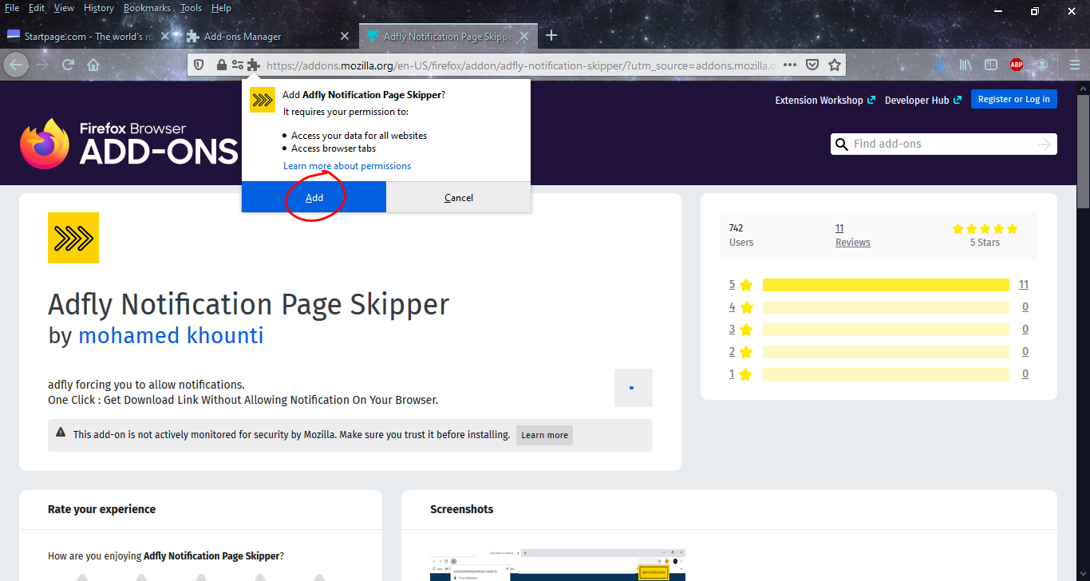The width and height of the screenshot is (1090, 581).
Task: Open the File menu
Action: [x=12, y=8]
